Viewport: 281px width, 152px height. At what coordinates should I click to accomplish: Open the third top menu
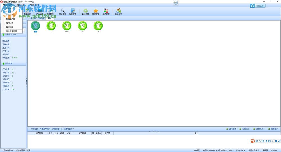coord(34,5)
